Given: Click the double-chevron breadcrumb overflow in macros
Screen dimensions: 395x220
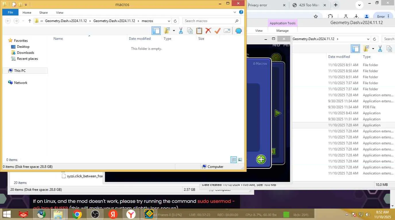Looking at the screenshot, I should pos(42,21).
